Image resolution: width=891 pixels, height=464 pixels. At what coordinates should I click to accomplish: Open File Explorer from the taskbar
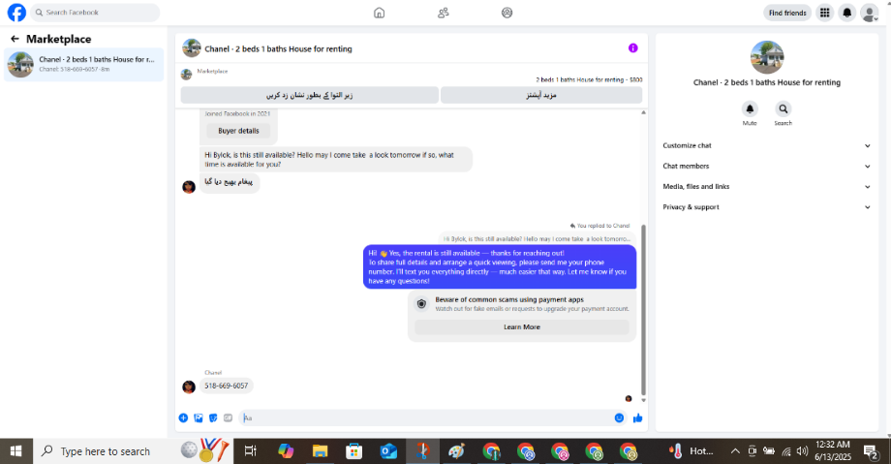tap(320, 450)
